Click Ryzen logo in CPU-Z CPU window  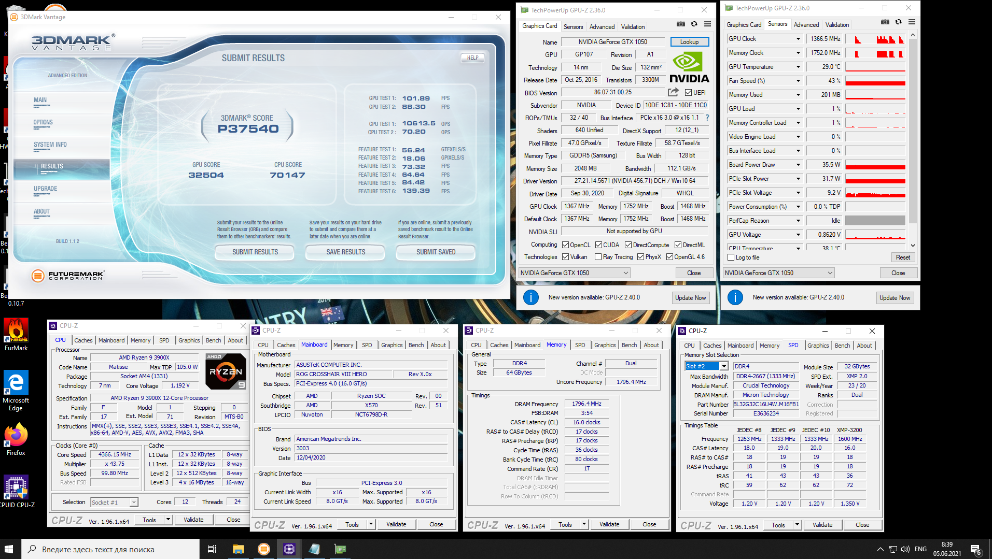226,371
